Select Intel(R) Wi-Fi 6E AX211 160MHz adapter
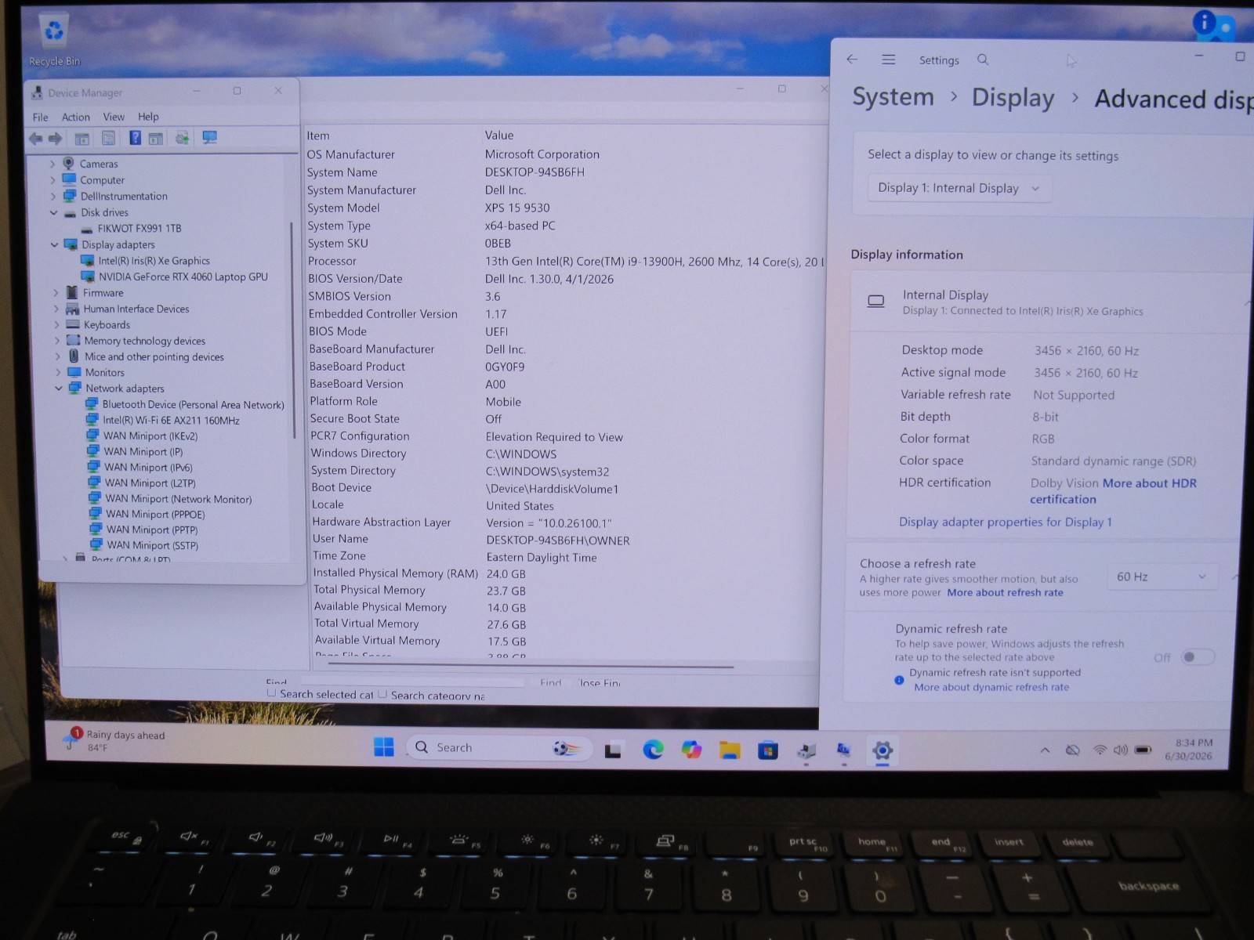 pos(164,420)
